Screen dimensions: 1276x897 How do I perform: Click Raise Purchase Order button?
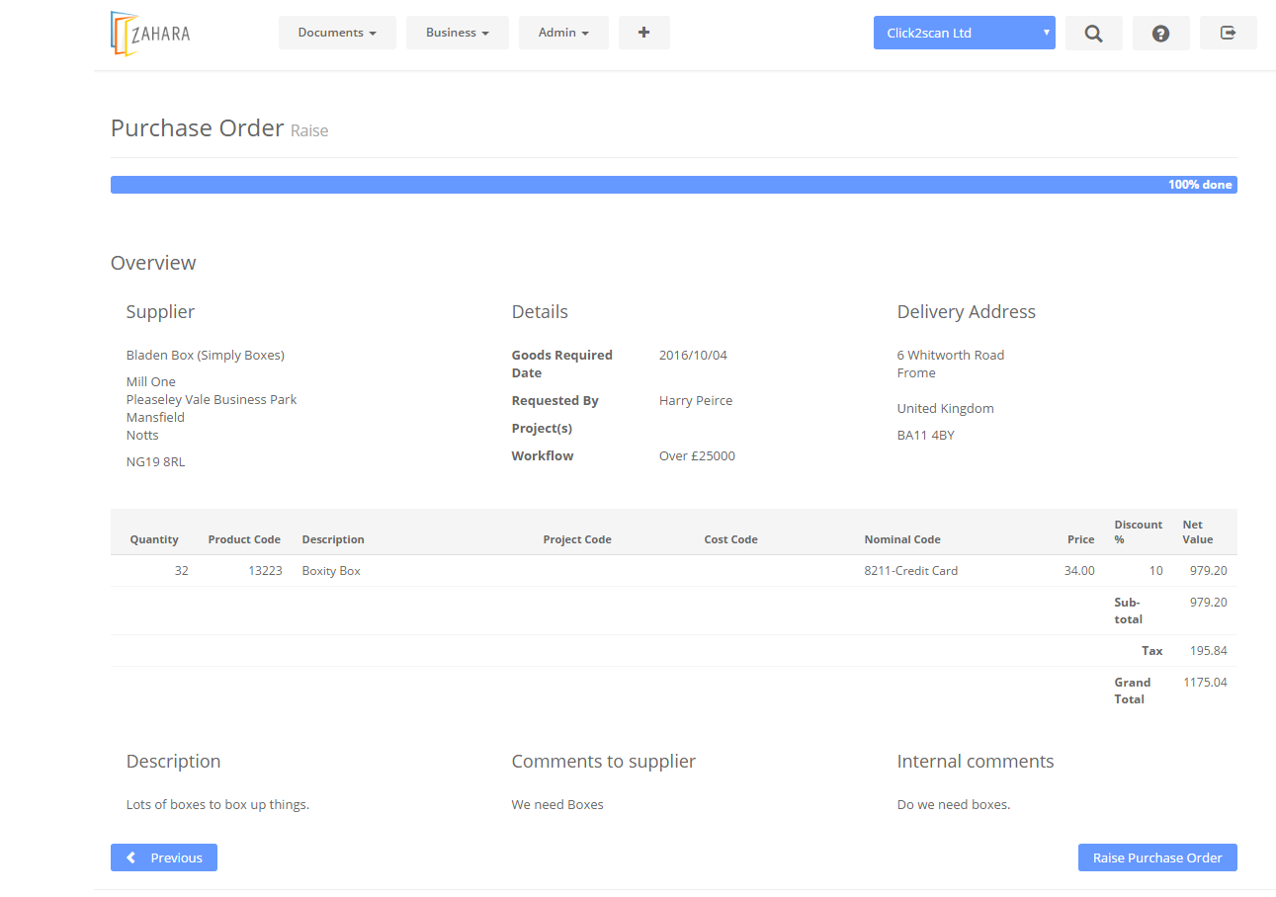click(1156, 857)
